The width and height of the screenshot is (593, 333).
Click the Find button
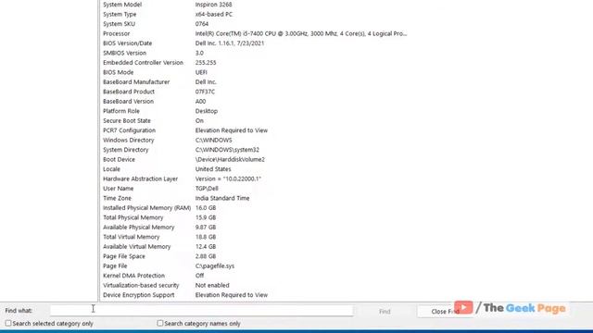pyautogui.click(x=385, y=312)
